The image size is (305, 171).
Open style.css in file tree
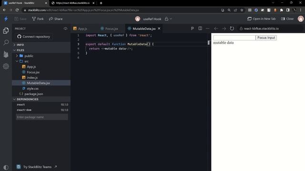(x=41, y=88)
